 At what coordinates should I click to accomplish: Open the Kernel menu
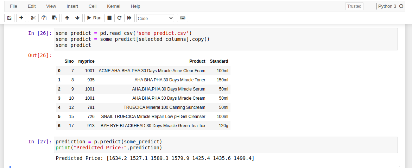tap(114, 6)
